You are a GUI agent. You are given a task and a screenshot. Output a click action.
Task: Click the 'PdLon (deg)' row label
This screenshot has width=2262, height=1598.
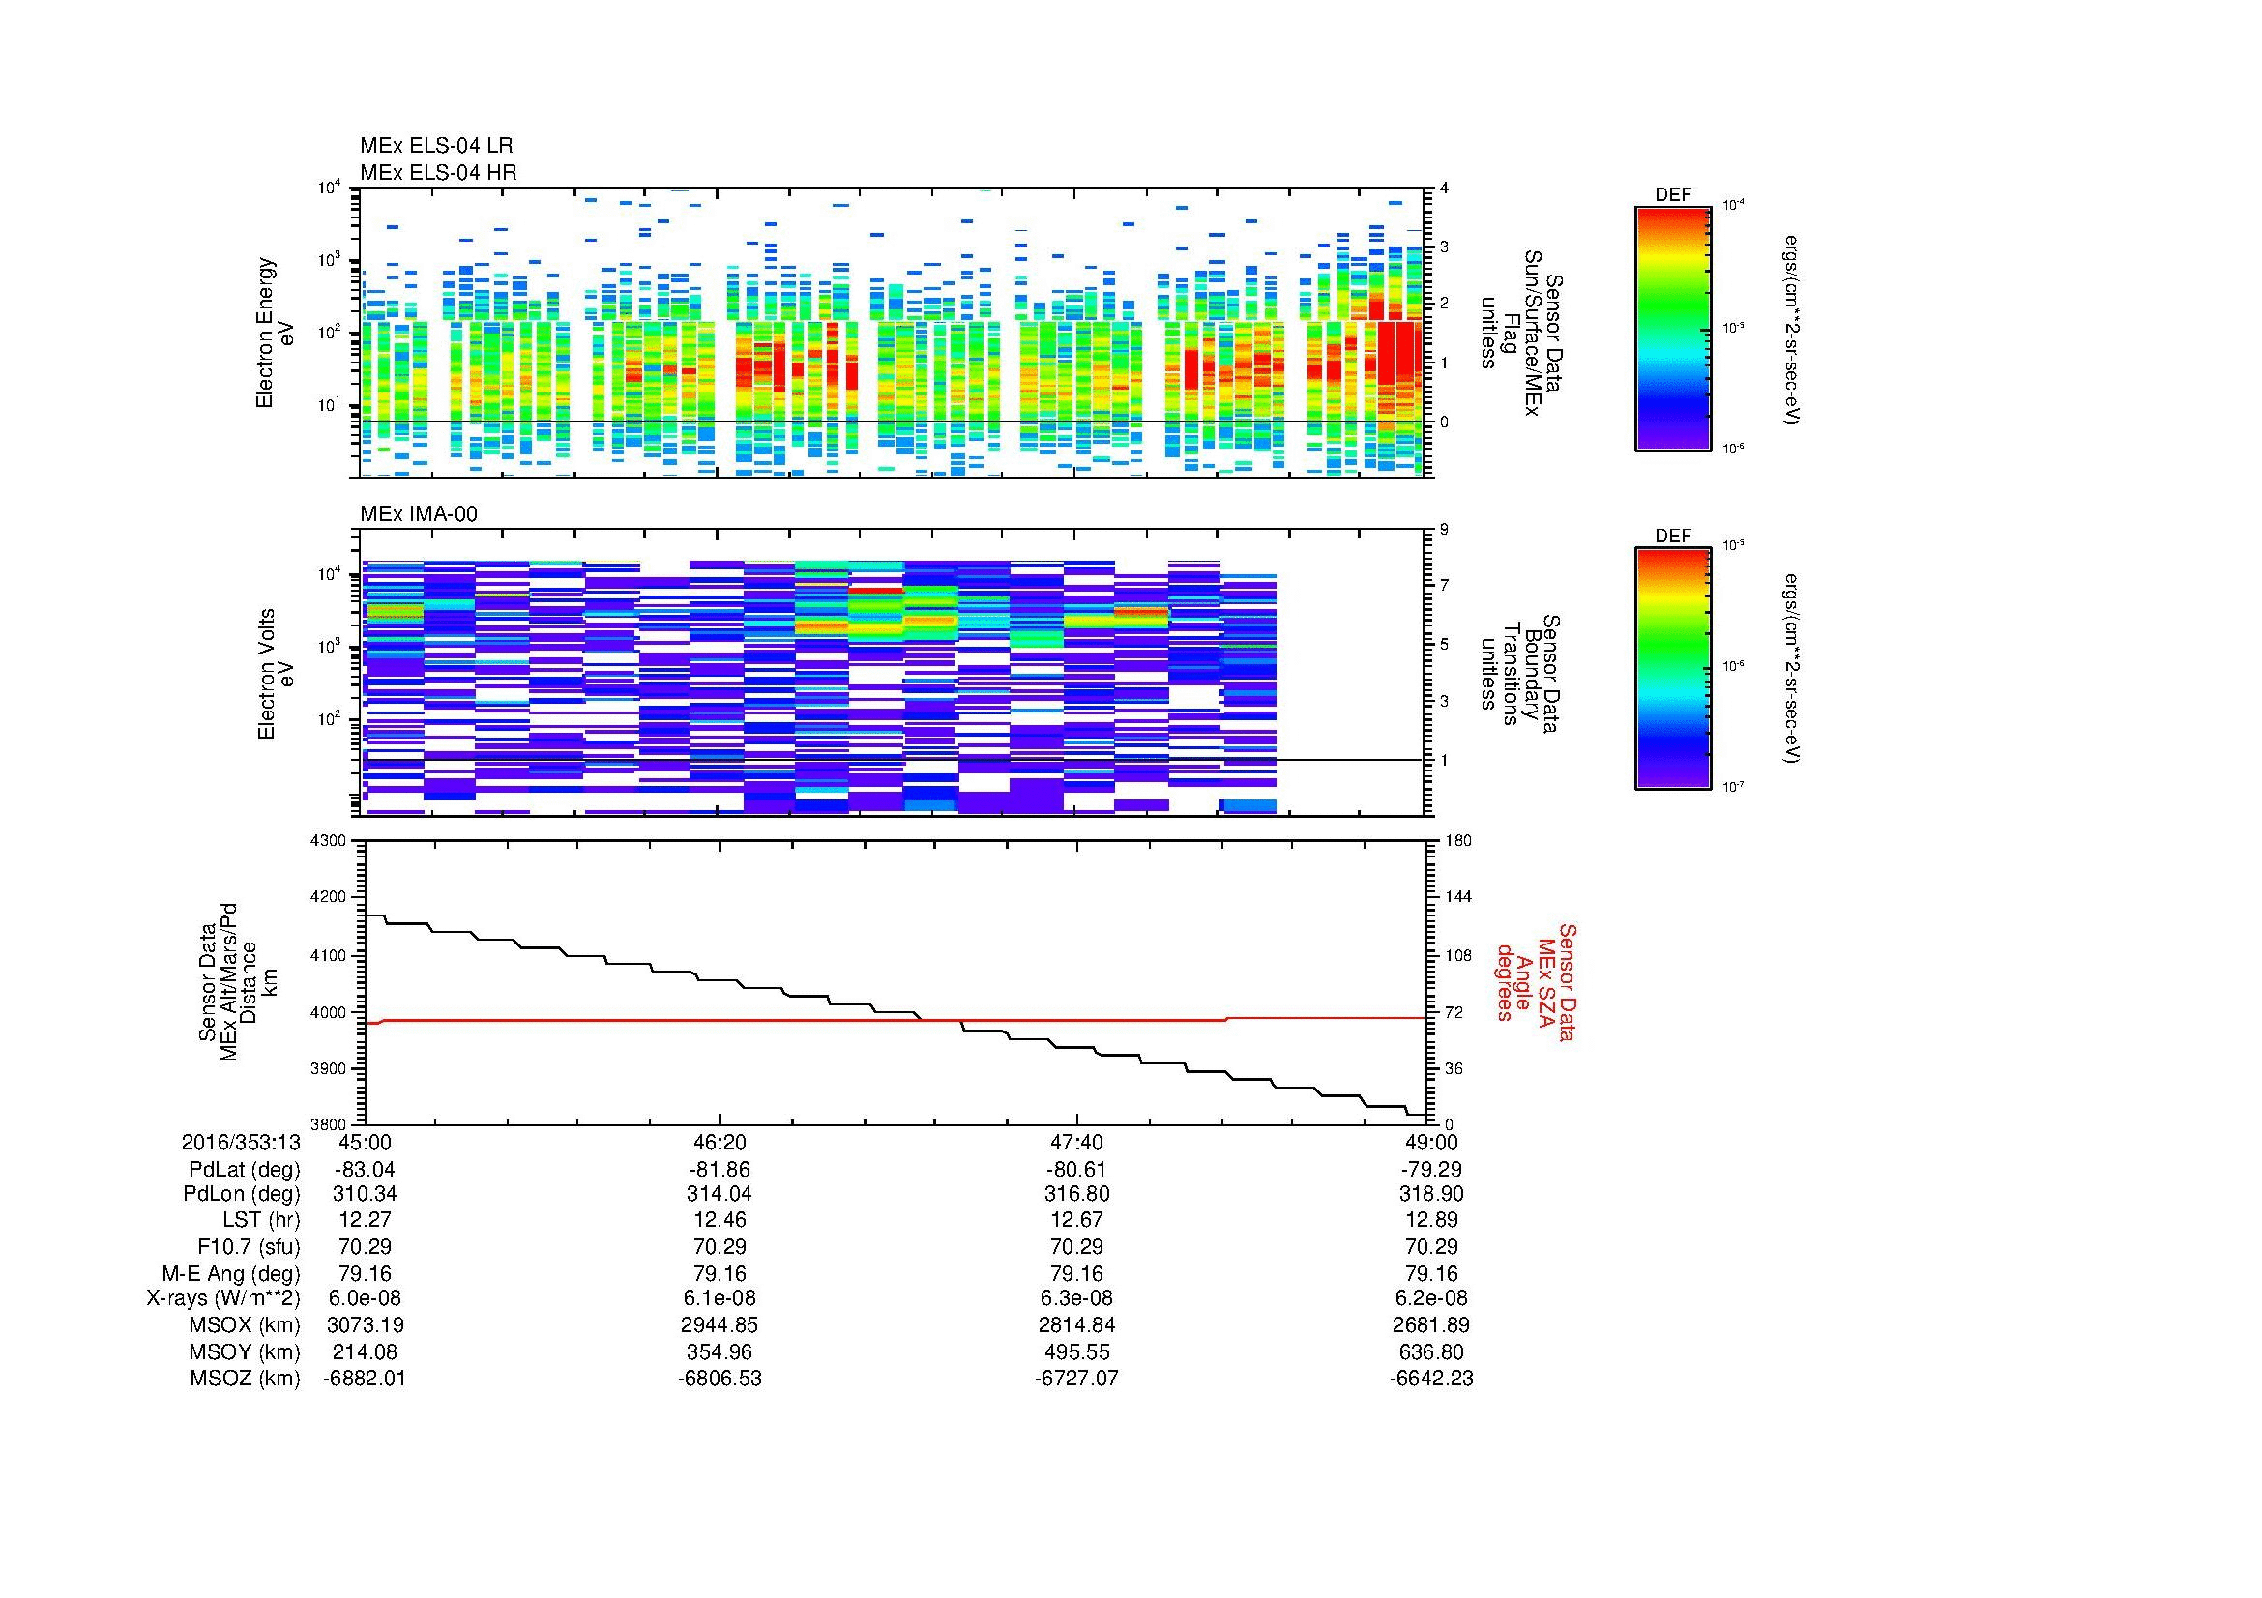tap(242, 1193)
